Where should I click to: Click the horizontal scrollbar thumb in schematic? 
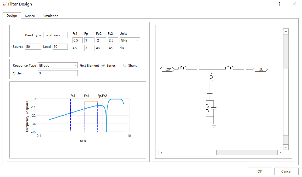(190, 153)
